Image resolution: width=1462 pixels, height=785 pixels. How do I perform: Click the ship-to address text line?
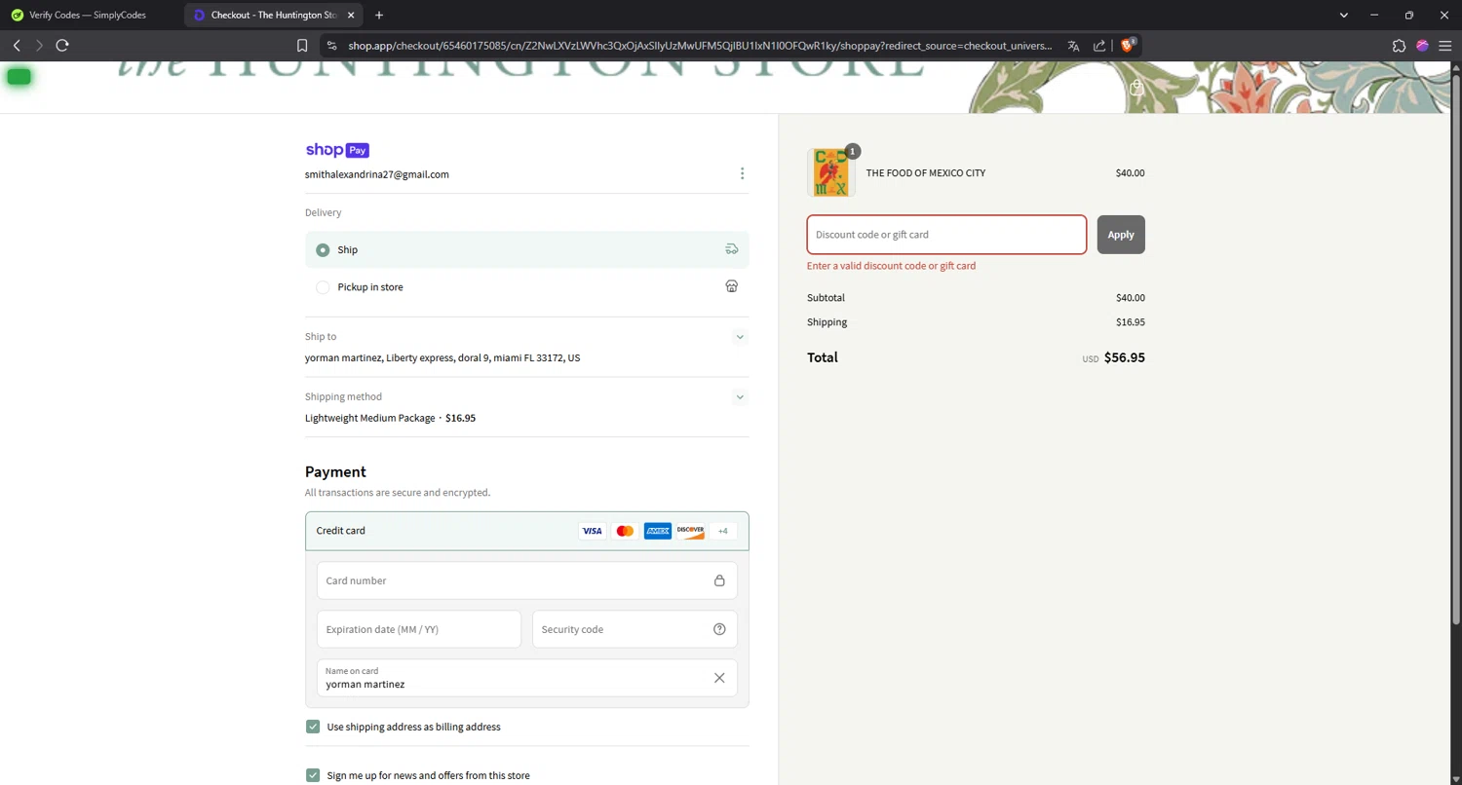tap(442, 358)
